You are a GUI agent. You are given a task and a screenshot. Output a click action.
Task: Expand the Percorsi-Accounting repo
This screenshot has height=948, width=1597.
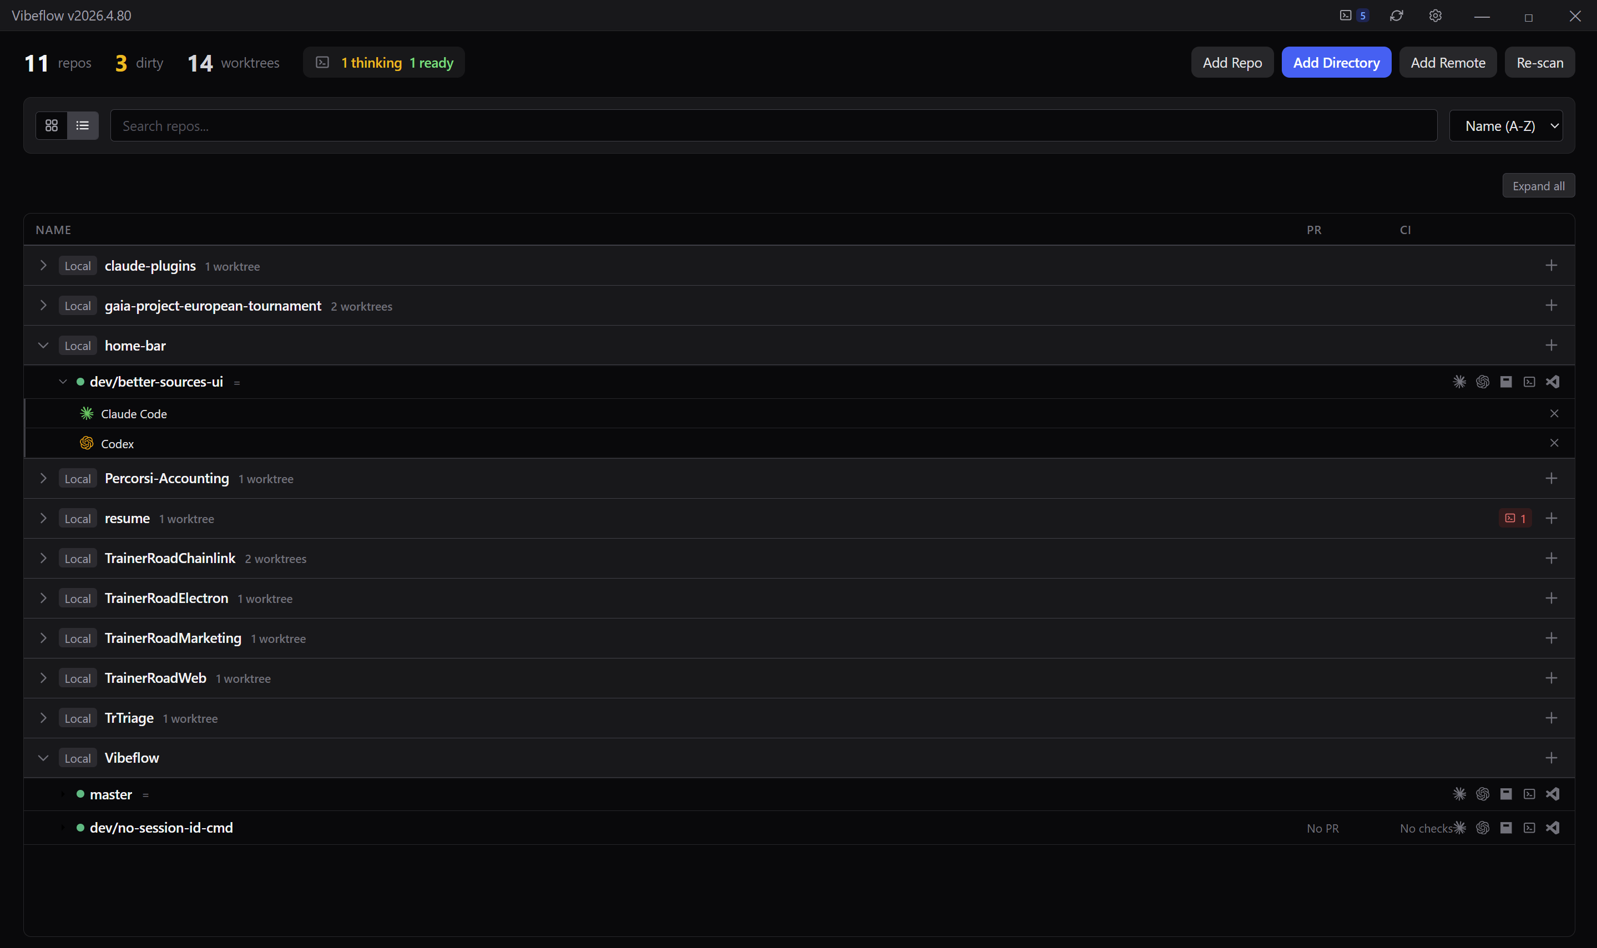click(x=43, y=479)
